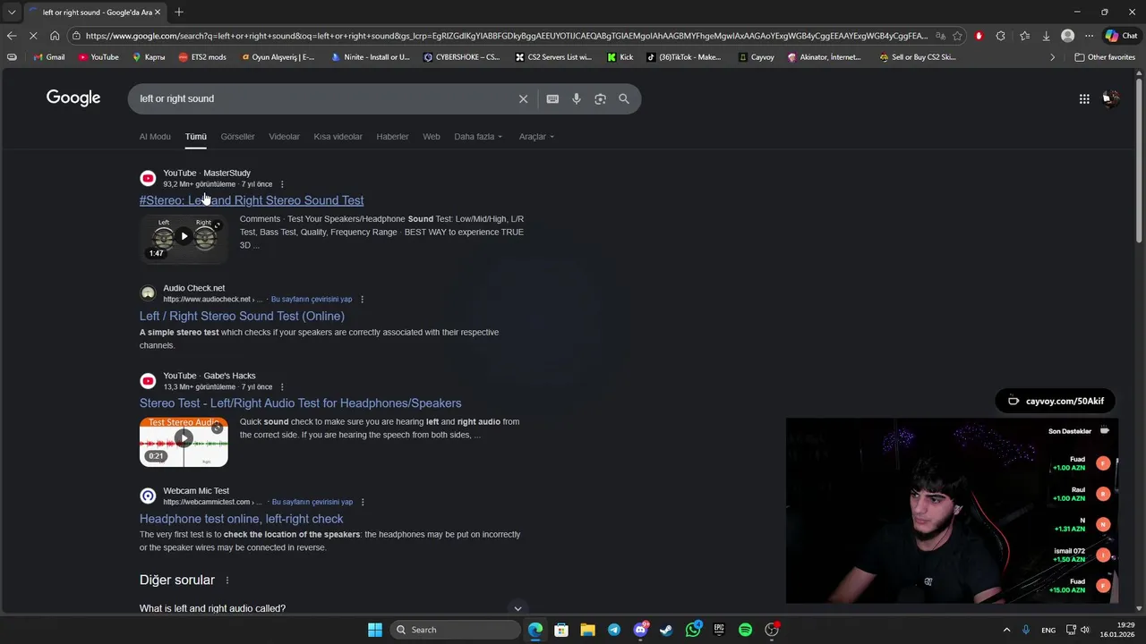
Task: Open Google Lens image search
Action: (600, 98)
